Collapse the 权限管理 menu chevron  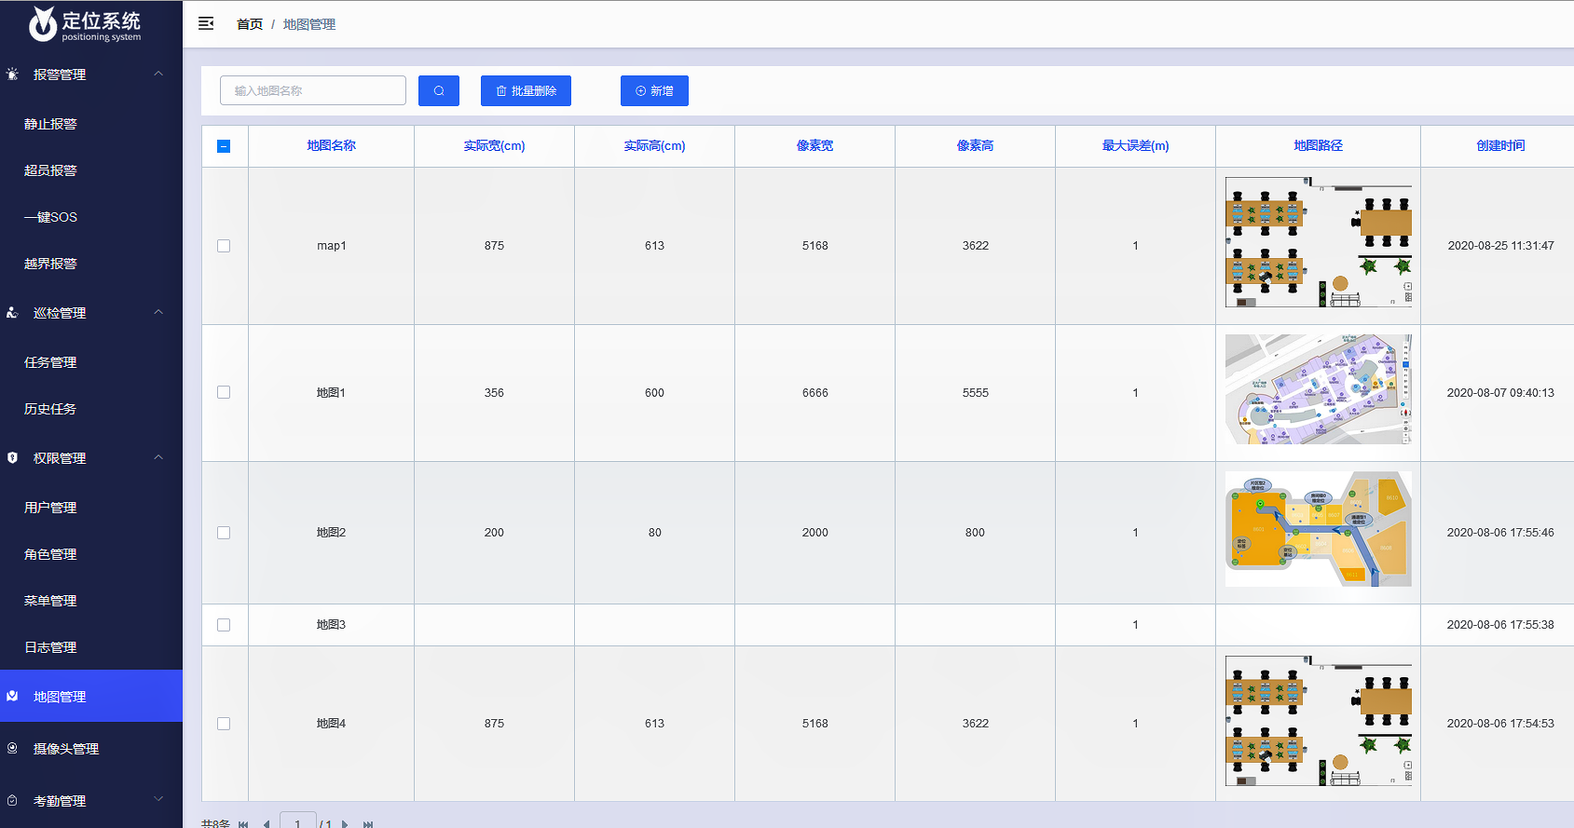pyautogui.click(x=158, y=457)
